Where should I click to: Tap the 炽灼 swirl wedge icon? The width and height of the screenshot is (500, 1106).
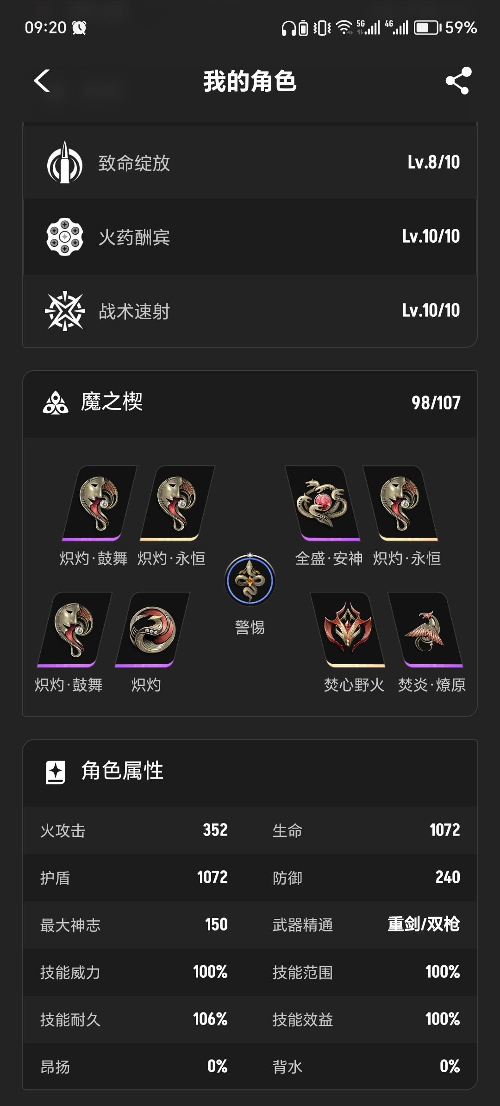pos(152,630)
